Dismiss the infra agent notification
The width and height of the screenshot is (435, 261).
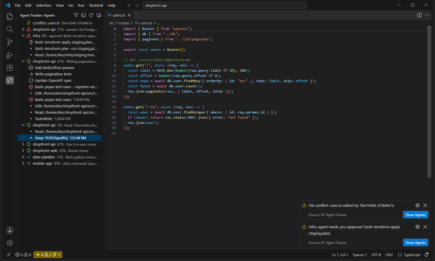click(x=425, y=227)
